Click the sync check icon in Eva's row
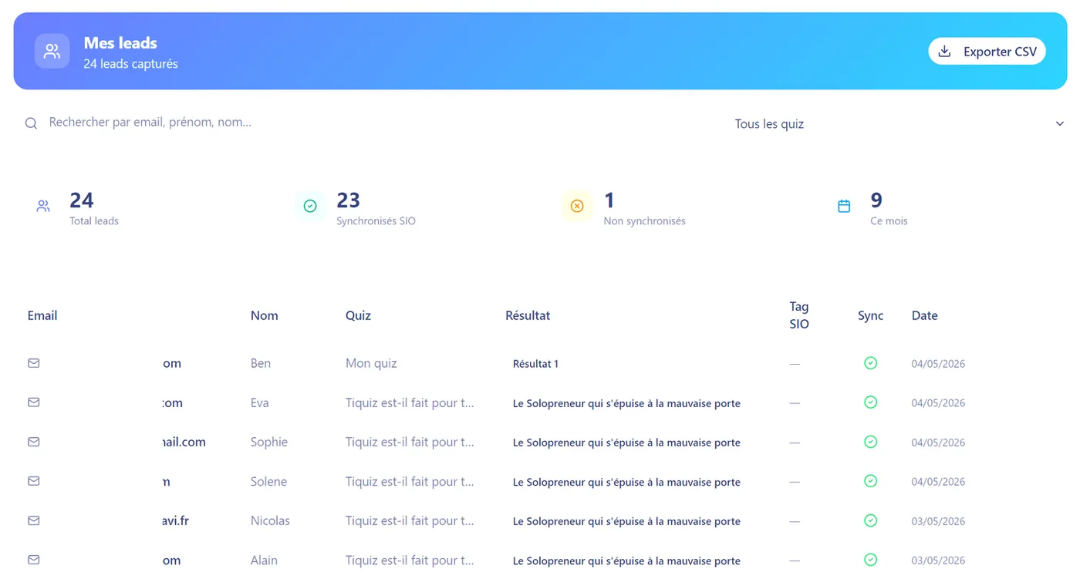 870,402
